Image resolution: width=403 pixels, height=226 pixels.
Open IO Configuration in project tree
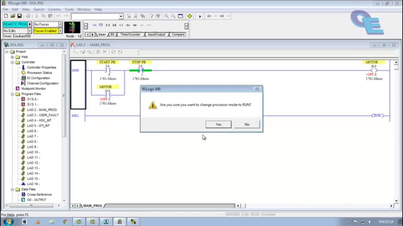click(38, 78)
